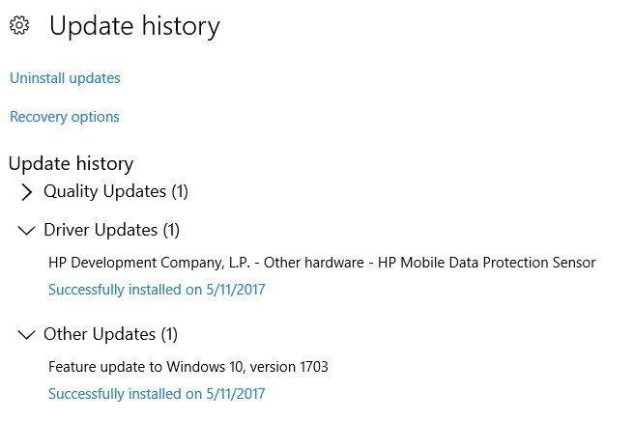Open install status link under Feature update
Image resolution: width=634 pixels, height=421 pixels.
click(157, 393)
